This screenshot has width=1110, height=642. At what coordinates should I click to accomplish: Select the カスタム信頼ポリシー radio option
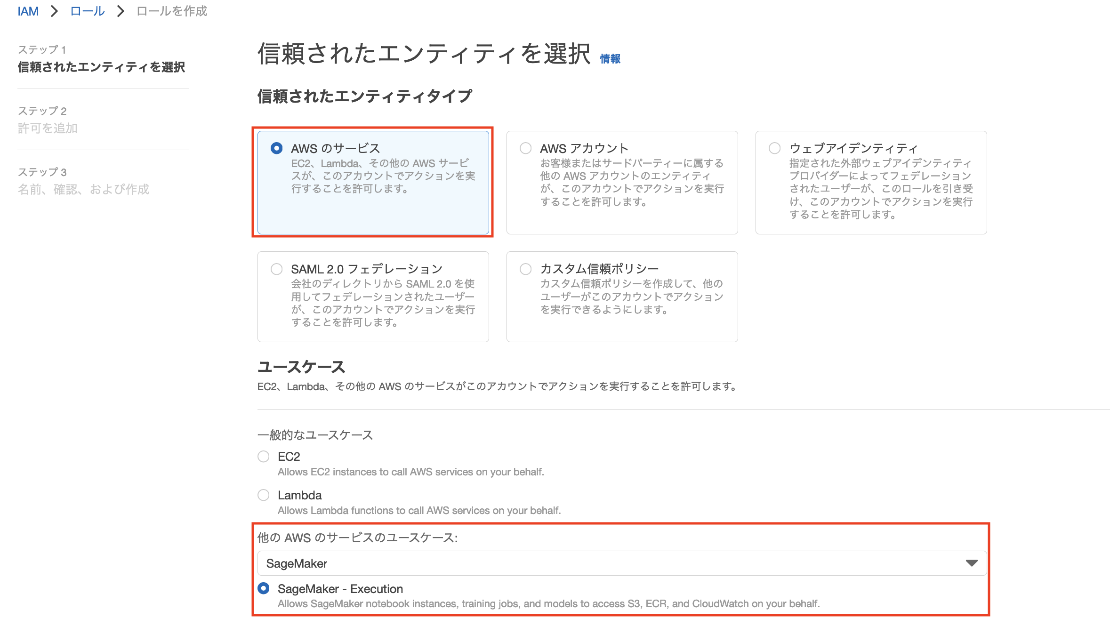pos(526,269)
